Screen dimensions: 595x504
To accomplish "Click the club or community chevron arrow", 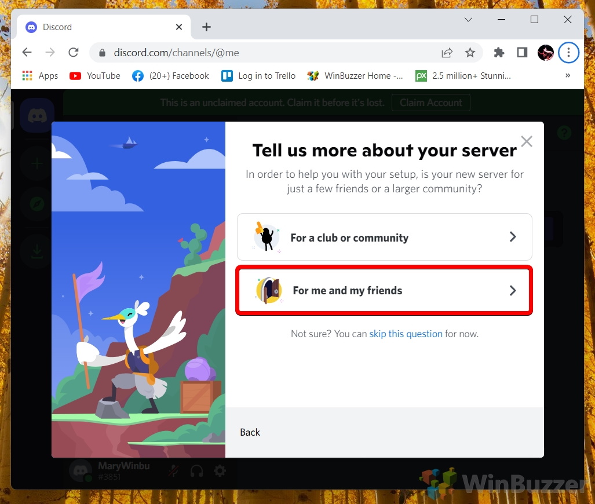I will coord(513,237).
